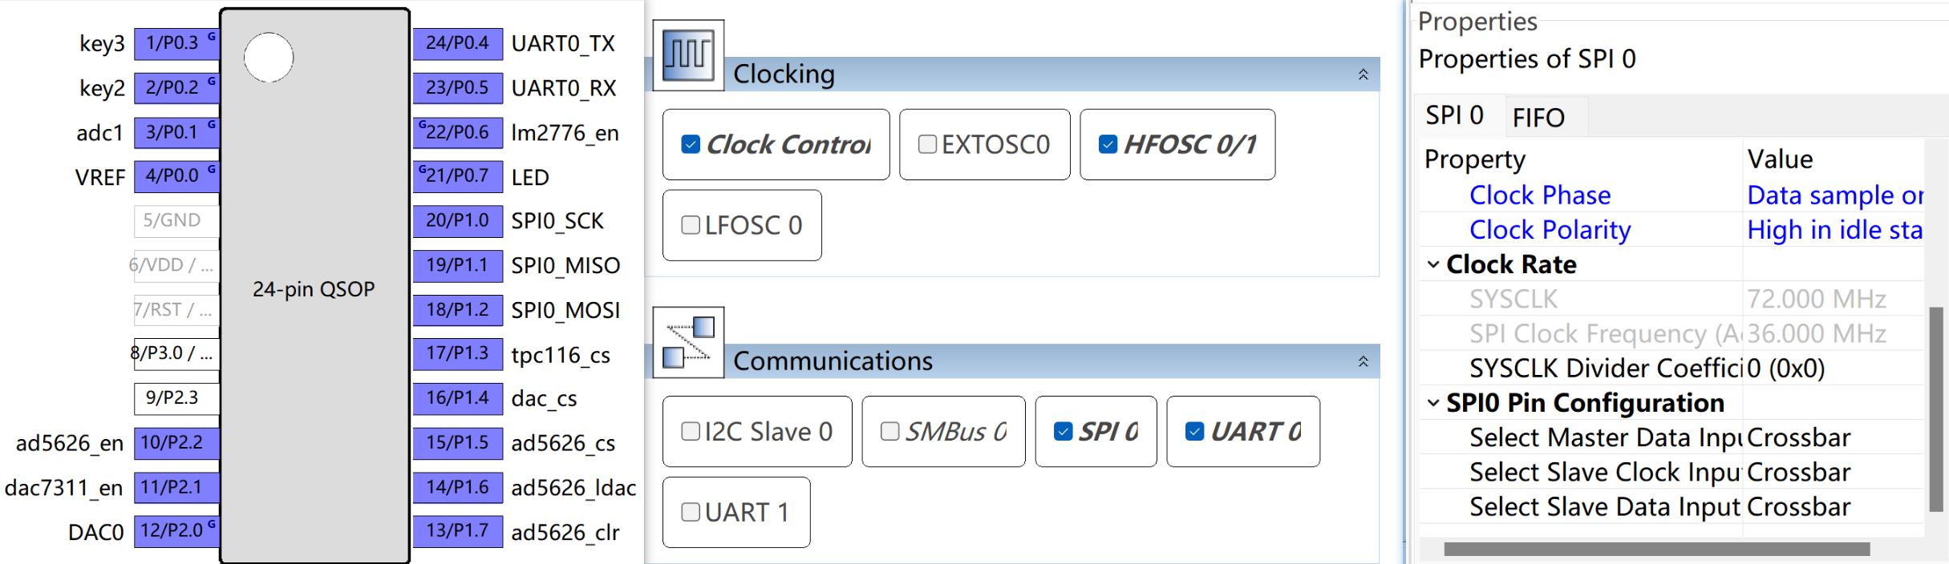Click the Clocking waveform icon

click(688, 54)
